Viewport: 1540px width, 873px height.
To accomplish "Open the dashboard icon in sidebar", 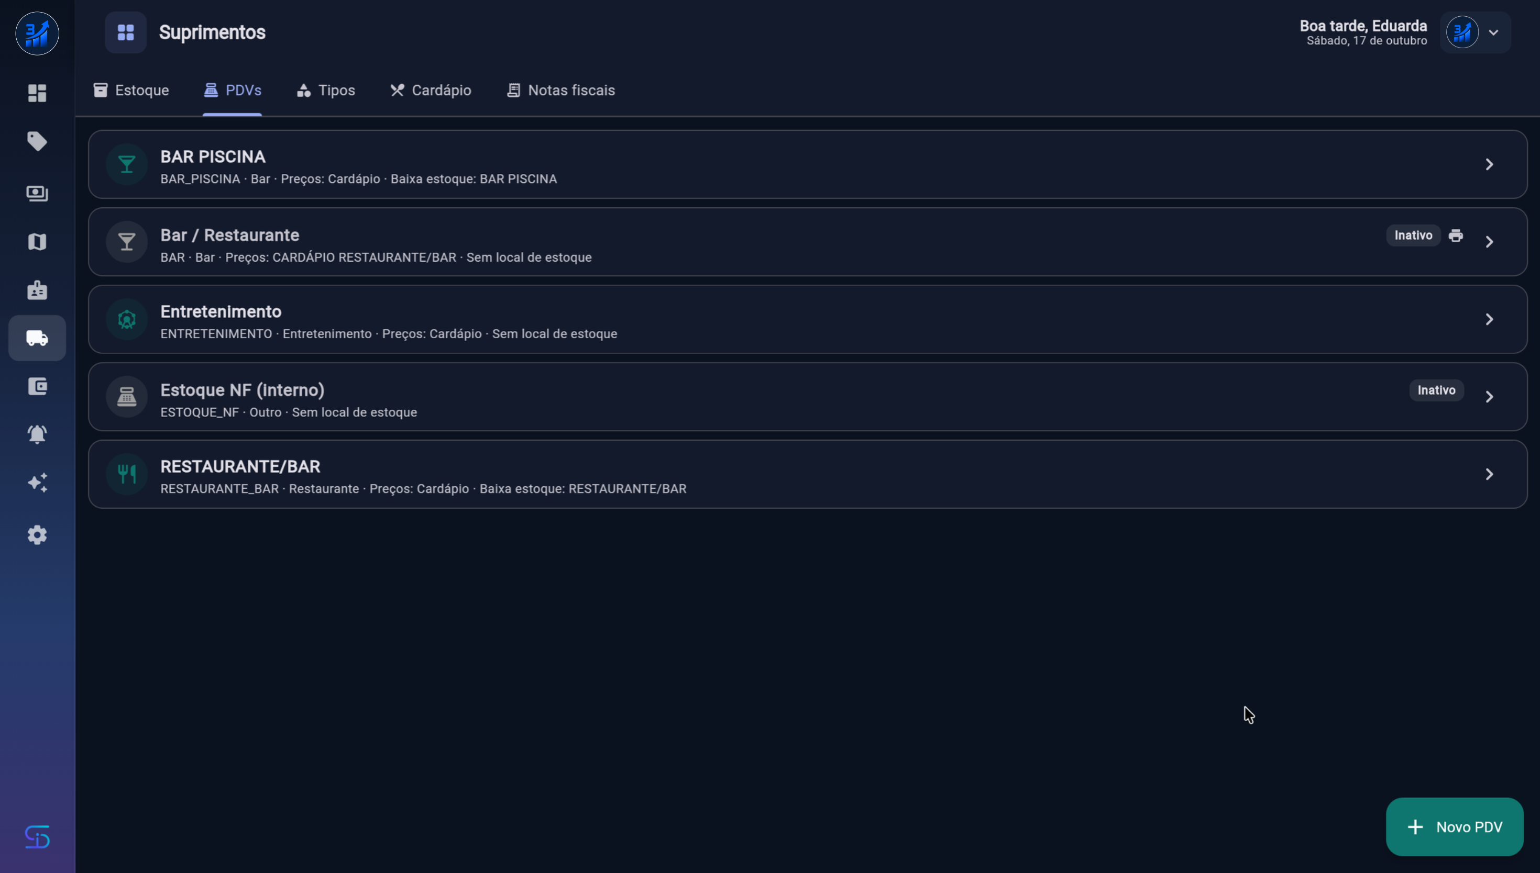I will tap(37, 93).
